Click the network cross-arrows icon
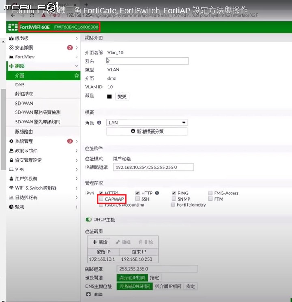The height and width of the screenshot is (302, 292). point(11,66)
